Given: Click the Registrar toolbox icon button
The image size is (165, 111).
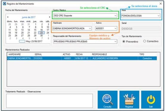Looking at the screenshot, I should point(129,100).
